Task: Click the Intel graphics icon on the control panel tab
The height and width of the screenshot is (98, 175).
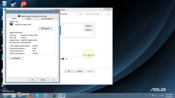Action: pos(19,16)
